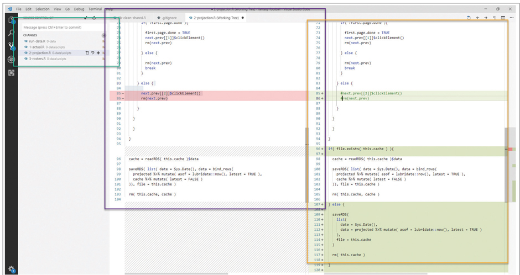520x275 pixels.
Task: Click the commit message input field
Action: pos(64,28)
